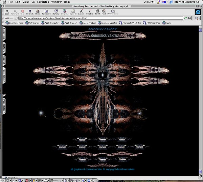Open History from the button toolbar
Viewport: 203px width, 182px height.
56,12
